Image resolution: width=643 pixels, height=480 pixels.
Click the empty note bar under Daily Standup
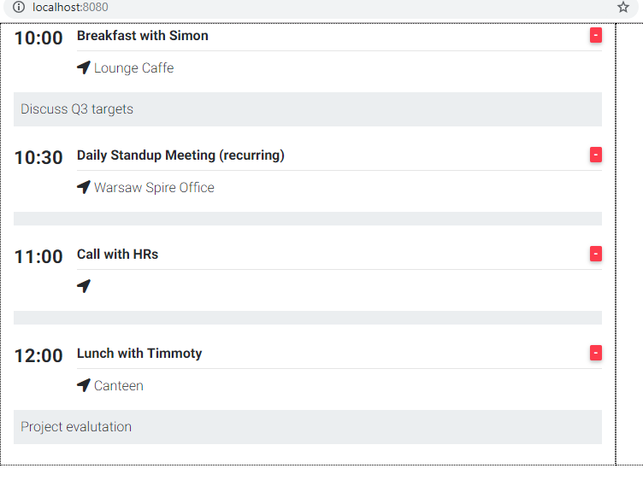click(x=308, y=219)
